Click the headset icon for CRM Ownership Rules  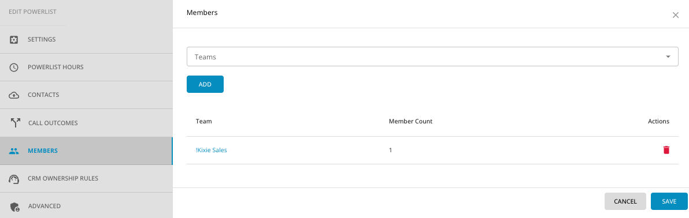14,179
